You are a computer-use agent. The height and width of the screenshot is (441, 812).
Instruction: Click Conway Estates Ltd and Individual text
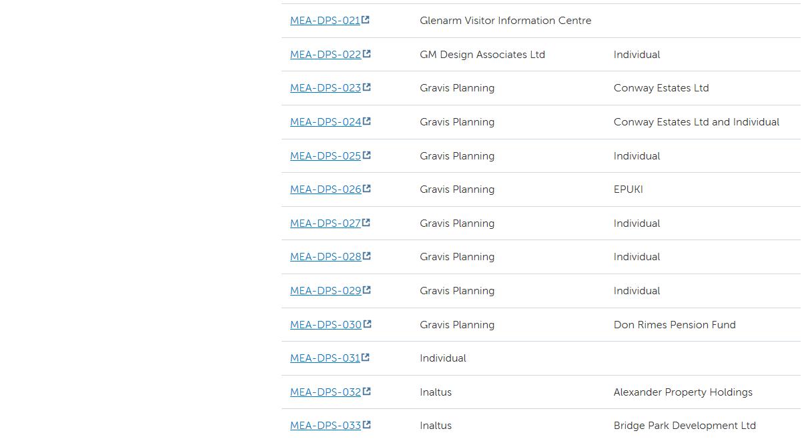click(697, 122)
